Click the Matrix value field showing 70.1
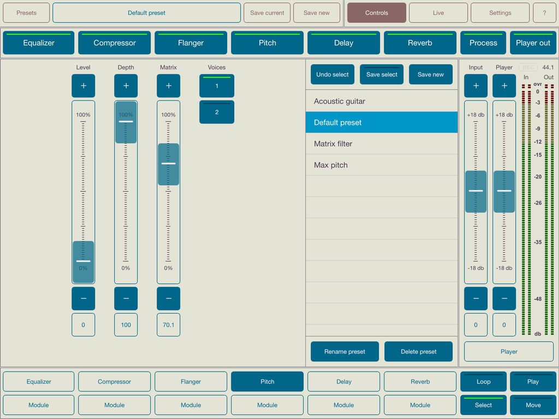Screen dimensions: 559x419 click(168, 325)
